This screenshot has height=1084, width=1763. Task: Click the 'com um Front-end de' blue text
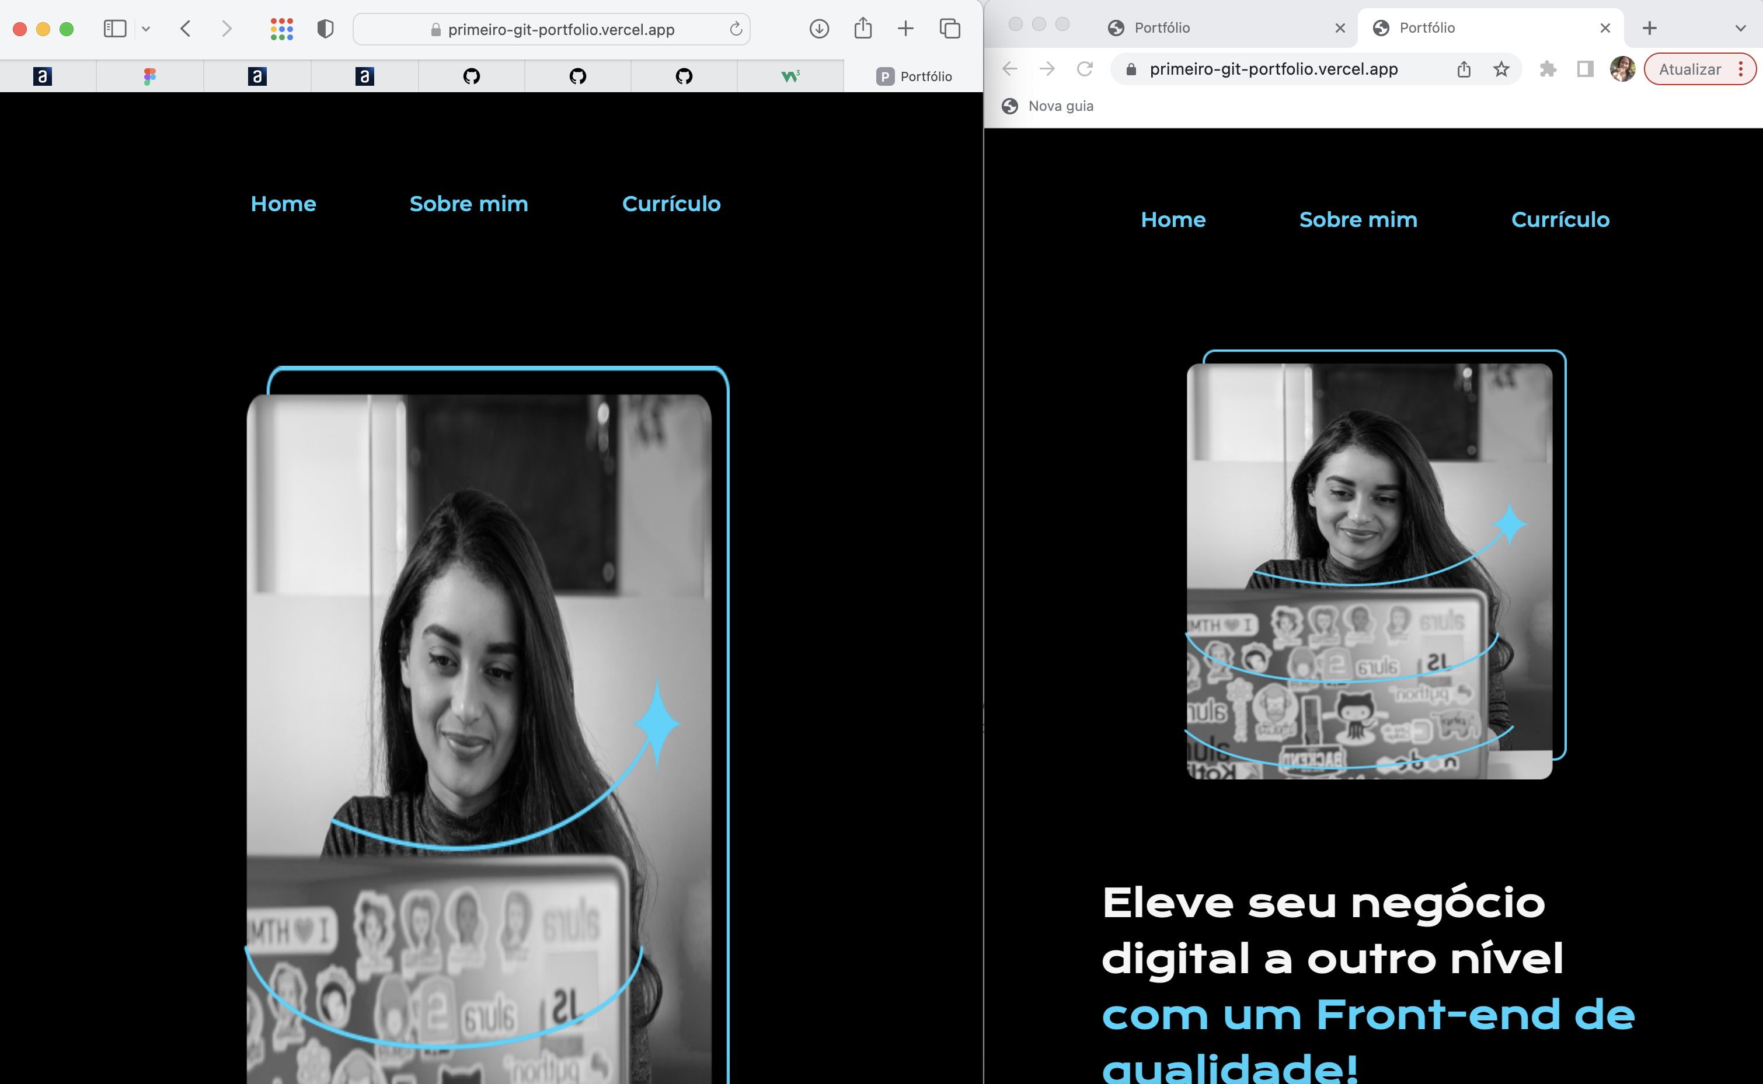1368,1015
